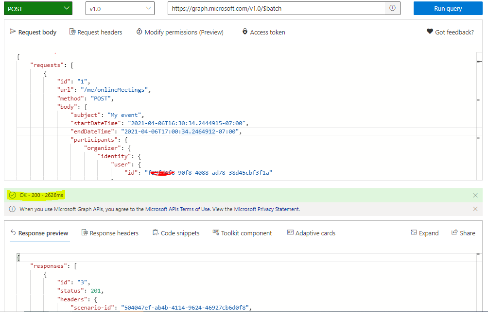Click the Got feedback heart icon
The height and width of the screenshot is (312, 488).
point(430,32)
